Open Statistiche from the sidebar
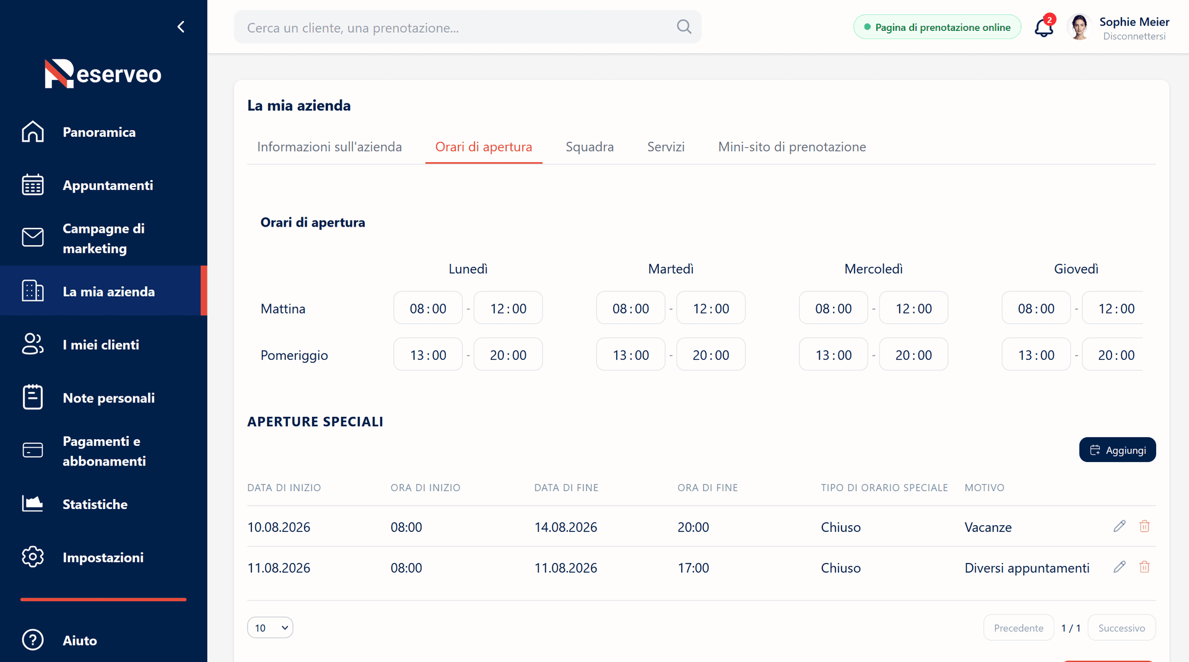Viewport: 1189px width, 662px height. 95,504
